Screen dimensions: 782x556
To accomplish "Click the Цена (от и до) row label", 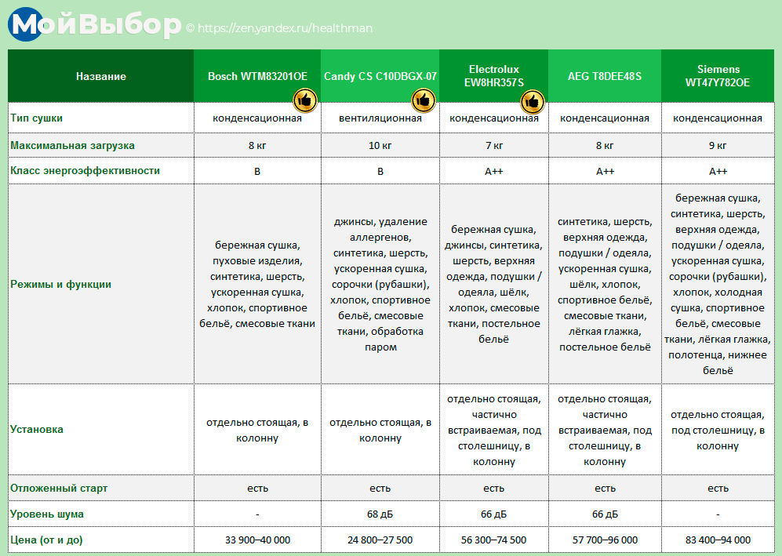I will click(x=46, y=540).
